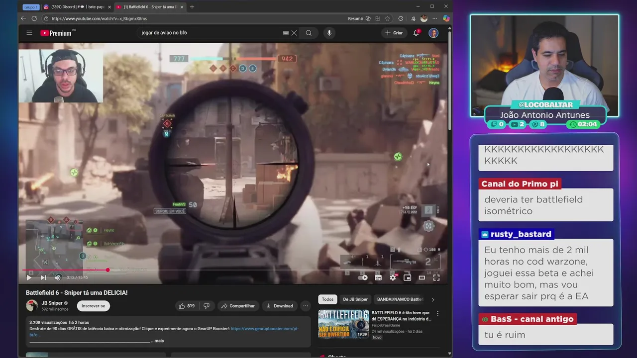Toggle autoplay switch in player

click(363, 277)
